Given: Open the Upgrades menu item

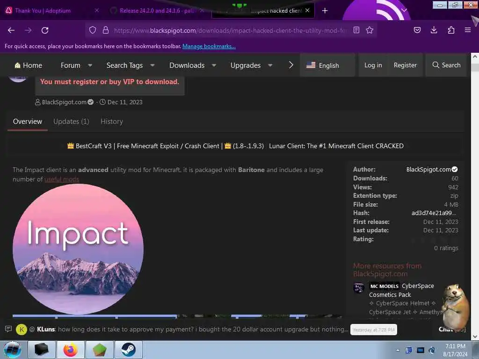Looking at the screenshot, I should pyautogui.click(x=245, y=65).
